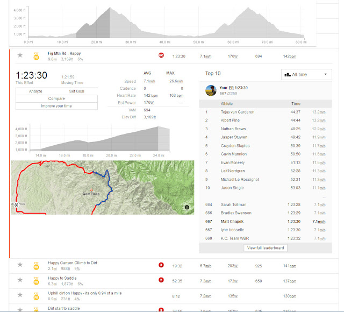Open Happy to Saddle segment

click(x=62, y=278)
